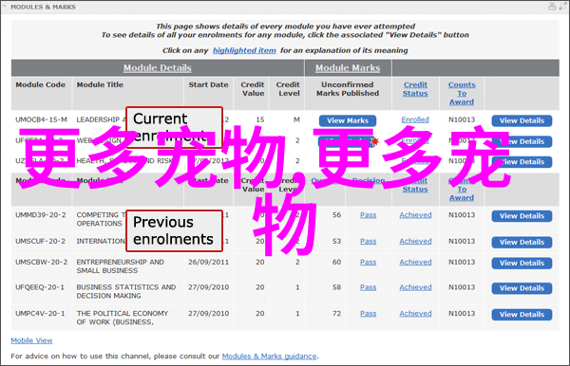Screen dimensions: 570x366
Task: Click credit value 15 for UMOCB4-15-M
Action: pyautogui.click(x=260, y=119)
